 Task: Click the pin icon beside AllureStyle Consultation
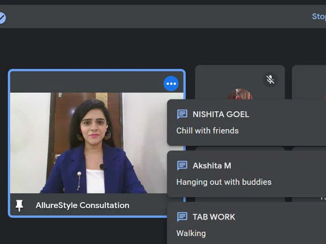pyautogui.click(x=19, y=206)
